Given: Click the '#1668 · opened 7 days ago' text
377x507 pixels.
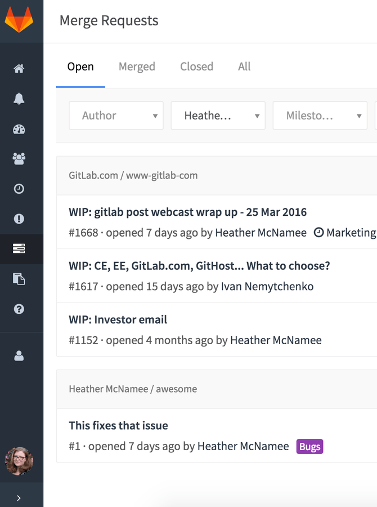Looking at the screenshot, I should click(133, 233).
